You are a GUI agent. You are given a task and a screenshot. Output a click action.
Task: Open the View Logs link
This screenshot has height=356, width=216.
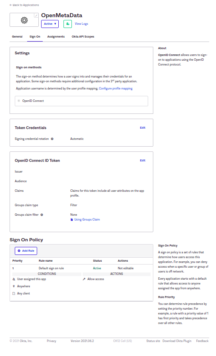click(81, 24)
